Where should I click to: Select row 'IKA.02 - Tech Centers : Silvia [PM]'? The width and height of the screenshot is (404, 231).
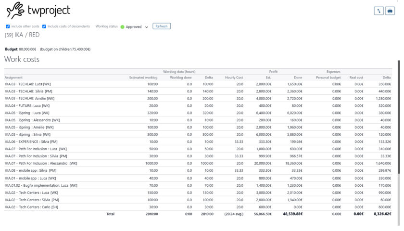click(x=198, y=200)
